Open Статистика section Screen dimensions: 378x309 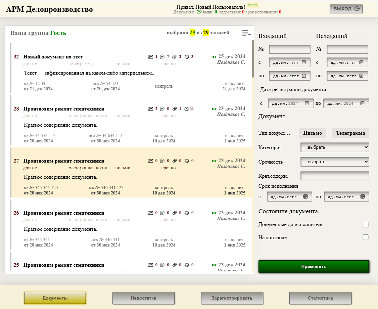click(x=320, y=298)
